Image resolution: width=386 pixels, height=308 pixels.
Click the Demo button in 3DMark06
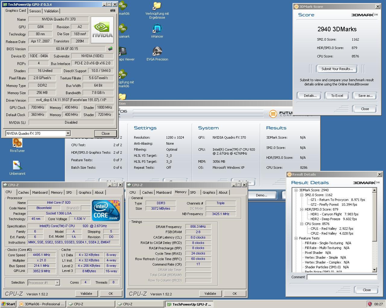pyautogui.click(x=261, y=195)
